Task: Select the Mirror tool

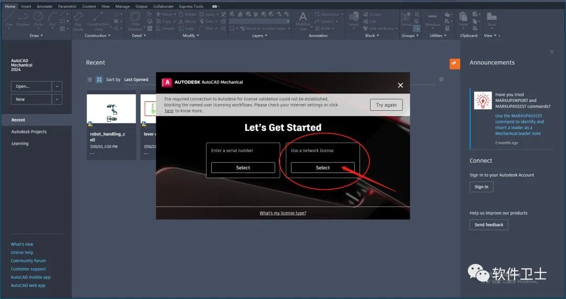Action: point(187,21)
